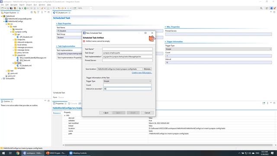Click the Search magnifier icon at top right
Screen dimensions: 277x156
(x=261, y=8)
